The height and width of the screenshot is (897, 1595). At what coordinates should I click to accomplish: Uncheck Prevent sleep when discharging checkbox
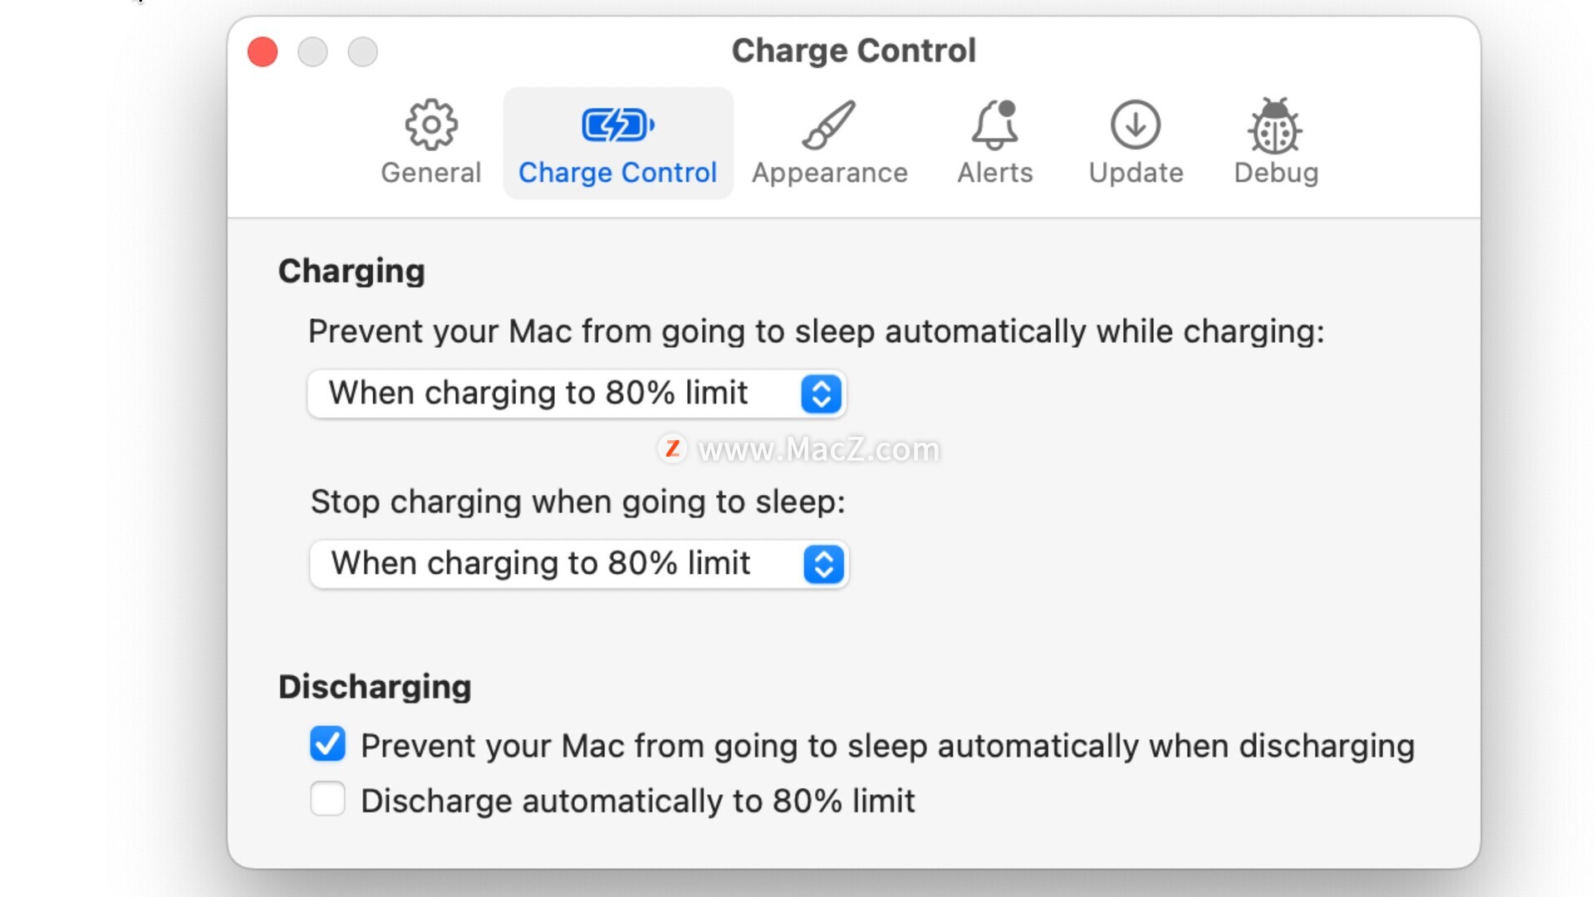327,744
